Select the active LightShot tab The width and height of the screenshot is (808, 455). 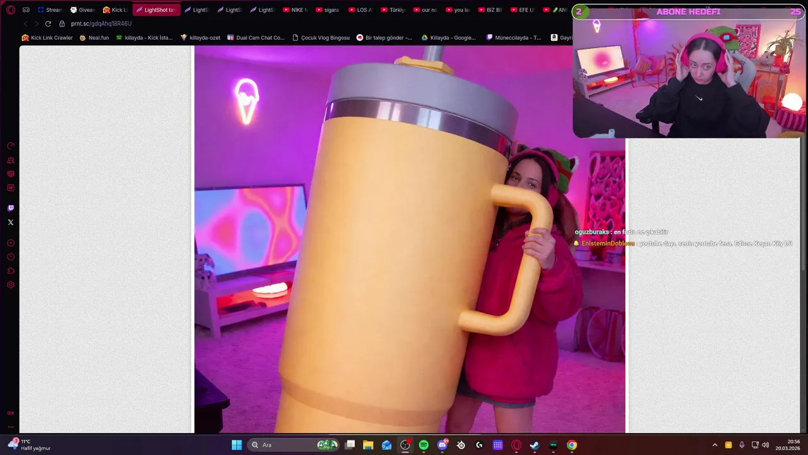[156, 10]
